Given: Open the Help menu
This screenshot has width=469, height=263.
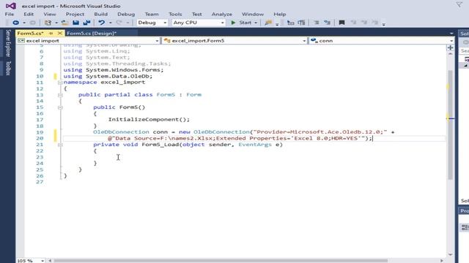Looking at the screenshot, I should [280, 14].
